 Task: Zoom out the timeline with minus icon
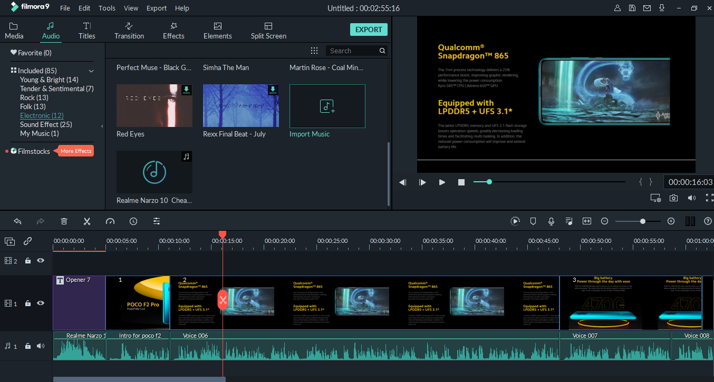pyautogui.click(x=605, y=221)
